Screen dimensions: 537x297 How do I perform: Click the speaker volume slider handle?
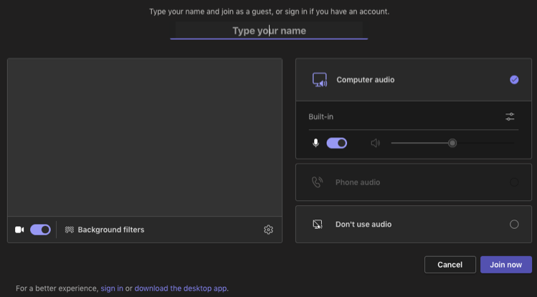[452, 143]
